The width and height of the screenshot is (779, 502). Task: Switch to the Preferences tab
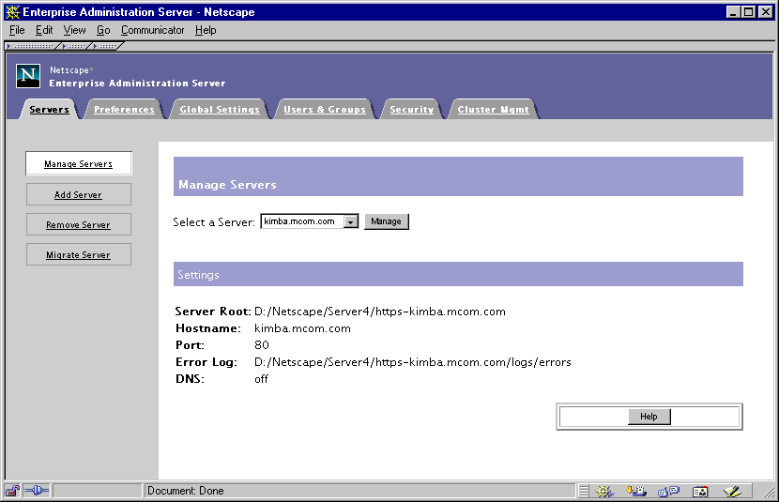[124, 109]
